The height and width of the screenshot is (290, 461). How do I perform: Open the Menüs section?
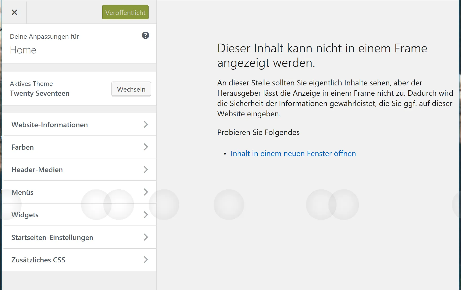(x=79, y=192)
